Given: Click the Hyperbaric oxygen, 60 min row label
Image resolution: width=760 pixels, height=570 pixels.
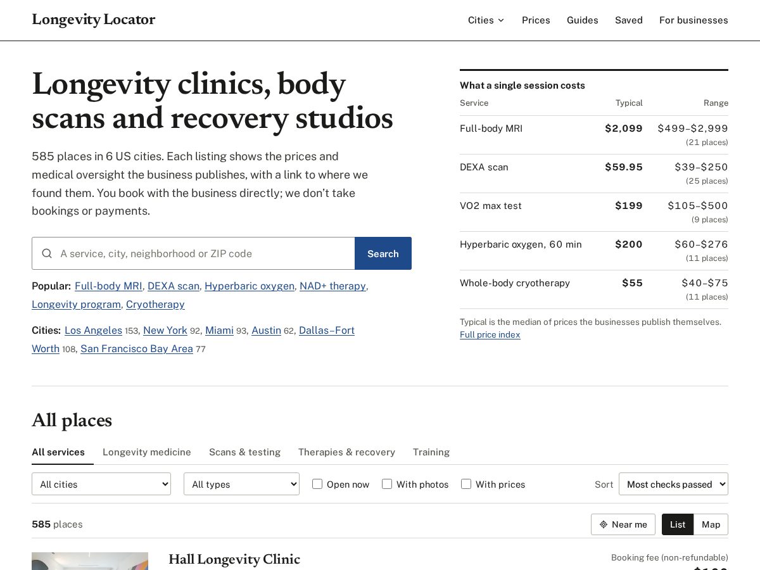Looking at the screenshot, I should pos(521,244).
